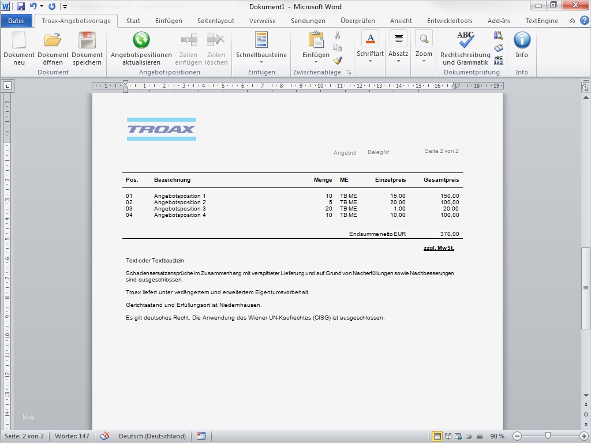
Task: Switch to the Seitenlayout tab
Action: click(216, 21)
